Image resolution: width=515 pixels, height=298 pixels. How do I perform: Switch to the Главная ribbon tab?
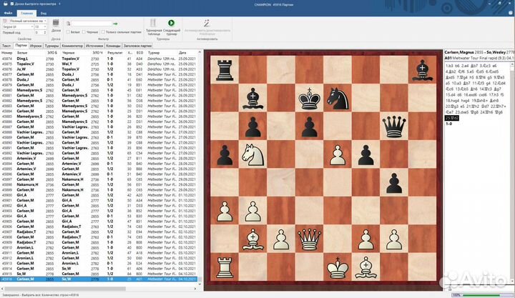click(26, 13)
